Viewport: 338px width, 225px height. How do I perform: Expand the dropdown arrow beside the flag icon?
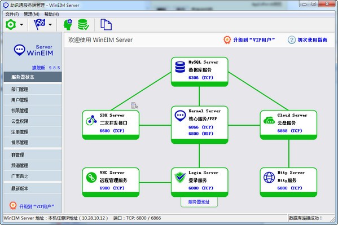[x=50, y=25]
